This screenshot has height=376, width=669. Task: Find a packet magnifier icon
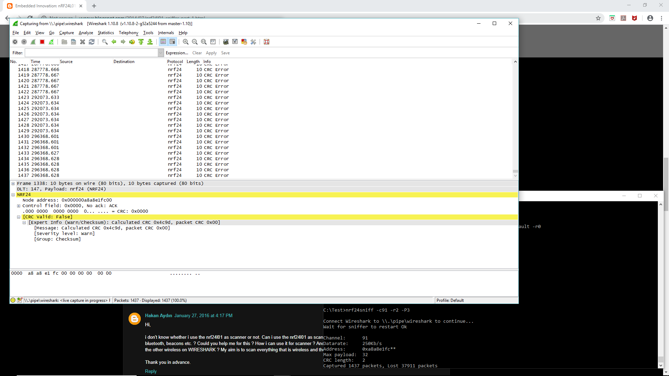click(x=105, y=42)
